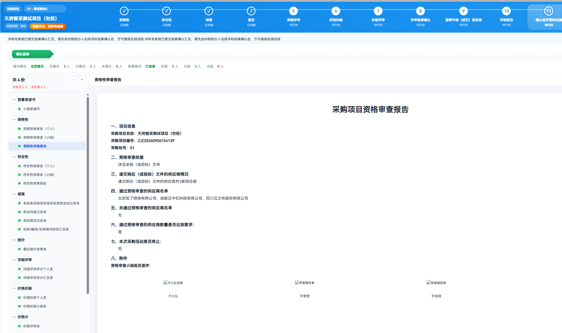The height and width of the screenshot is (333, 562).
Task: Open 谈判/磋商/协商情况综合汇总表
Action: click(x=46, y=229)
